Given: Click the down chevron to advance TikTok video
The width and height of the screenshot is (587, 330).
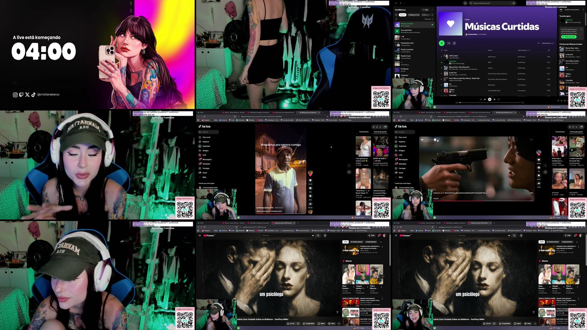Looking at the screenshot, I should pos(349,172).
